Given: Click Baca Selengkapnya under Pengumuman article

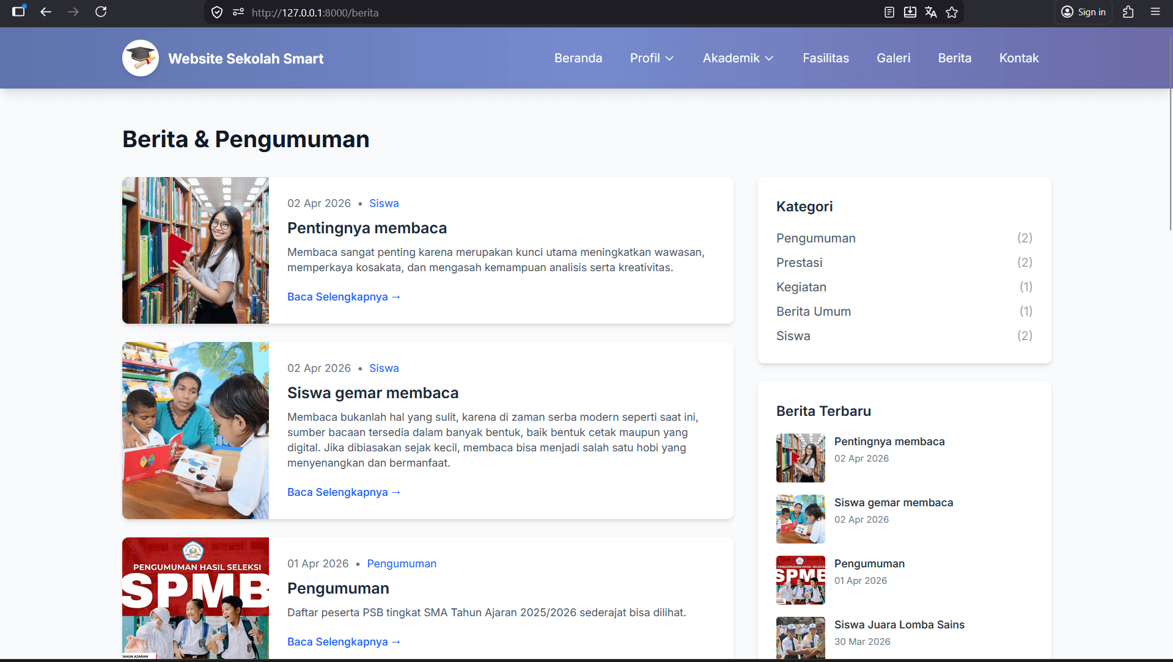Looking at the screenshot, I should pos(344,642).
